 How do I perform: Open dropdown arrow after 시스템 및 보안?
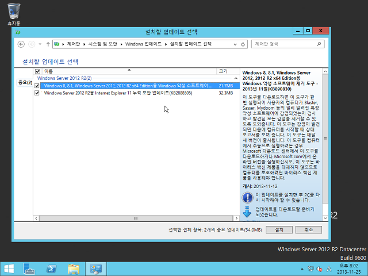121,44
